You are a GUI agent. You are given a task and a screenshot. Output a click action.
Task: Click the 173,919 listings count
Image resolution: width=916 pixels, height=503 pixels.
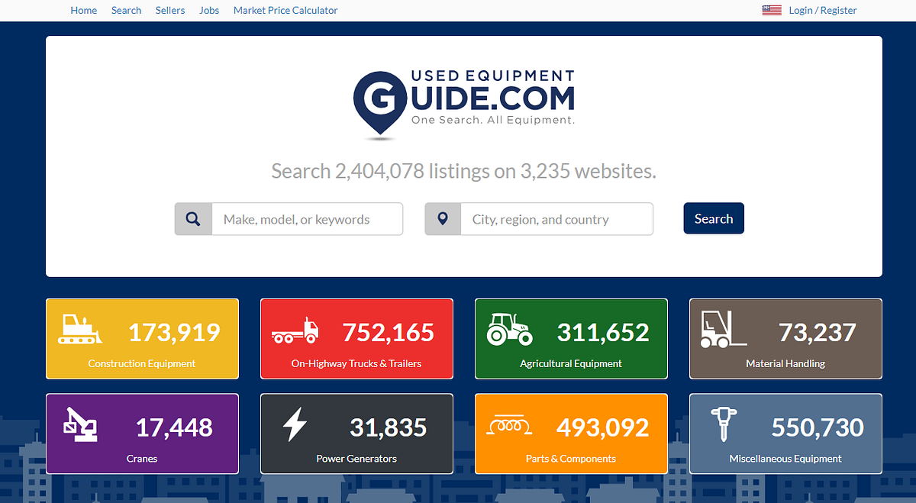(x=174, y=332)
